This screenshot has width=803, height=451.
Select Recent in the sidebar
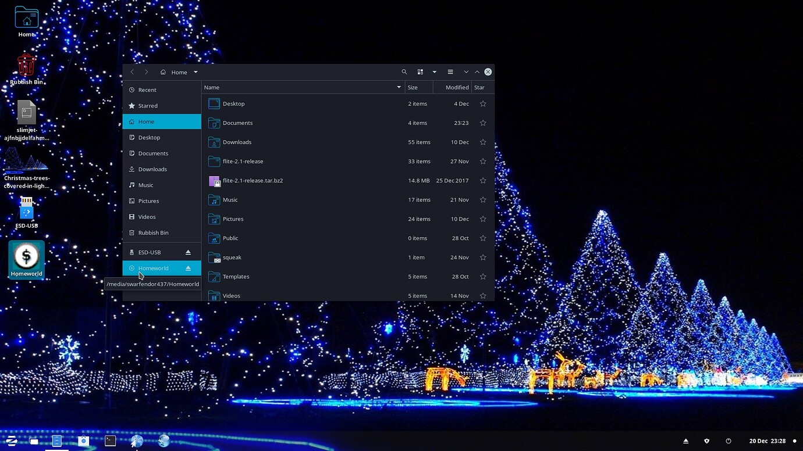pos(147,90)
